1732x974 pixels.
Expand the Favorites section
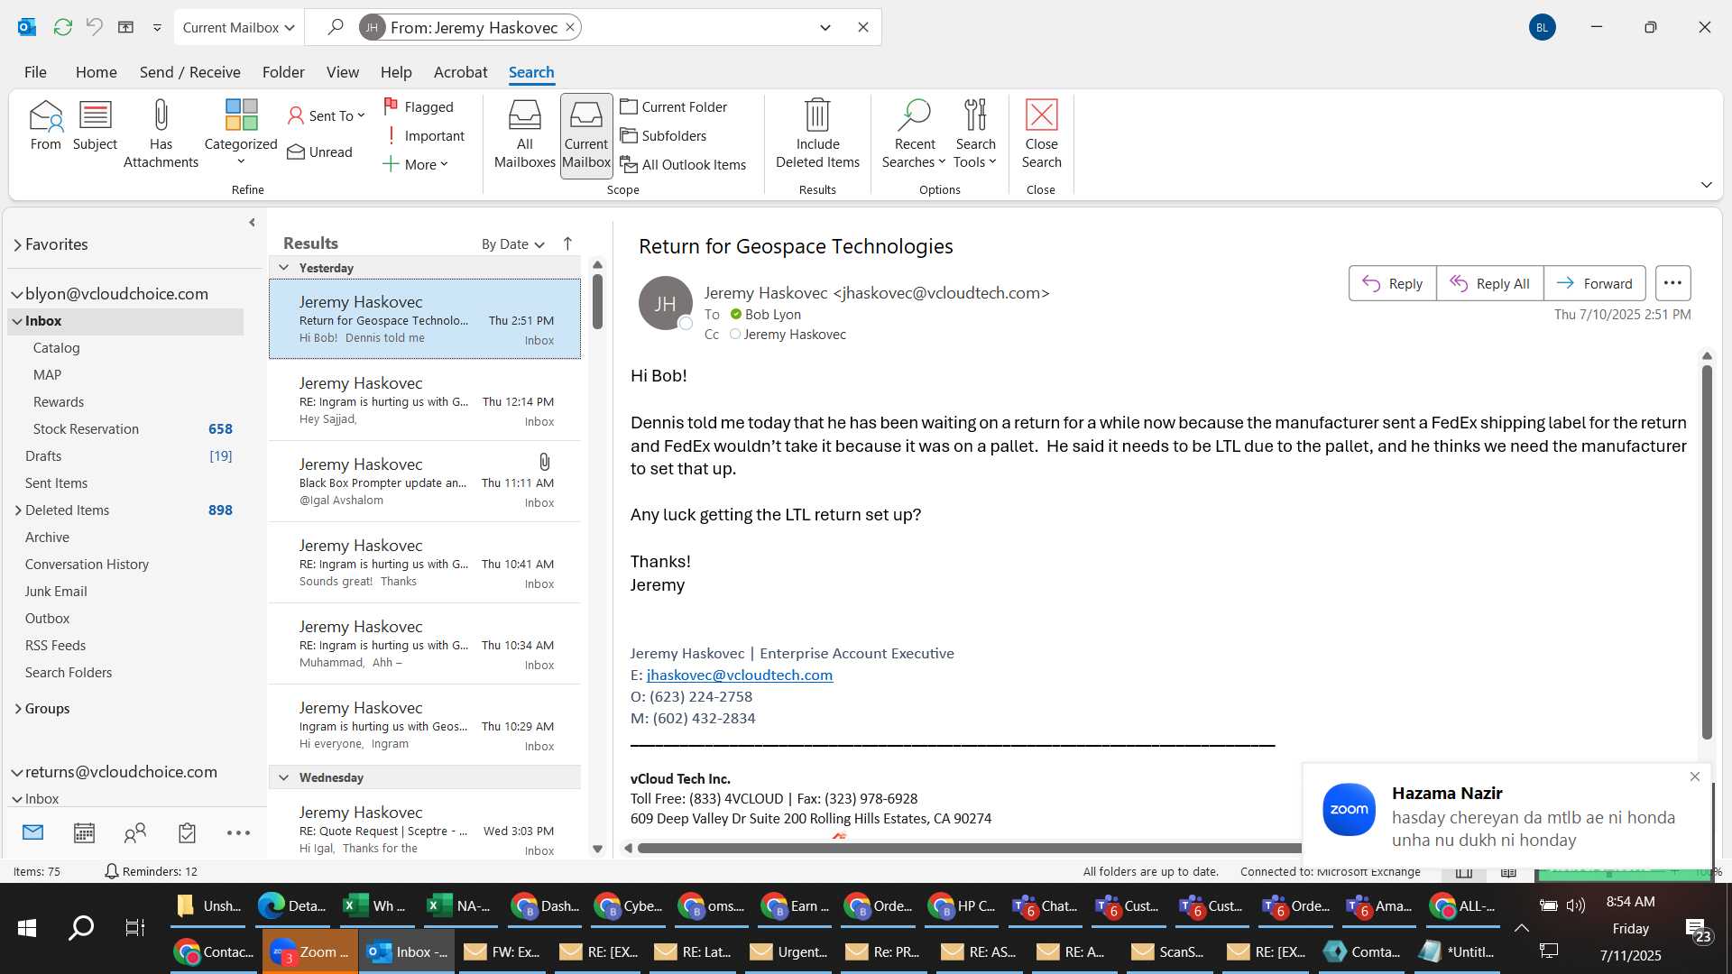click(x=17, y=244)
